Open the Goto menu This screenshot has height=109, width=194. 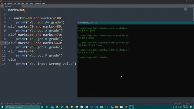point(23,3)
